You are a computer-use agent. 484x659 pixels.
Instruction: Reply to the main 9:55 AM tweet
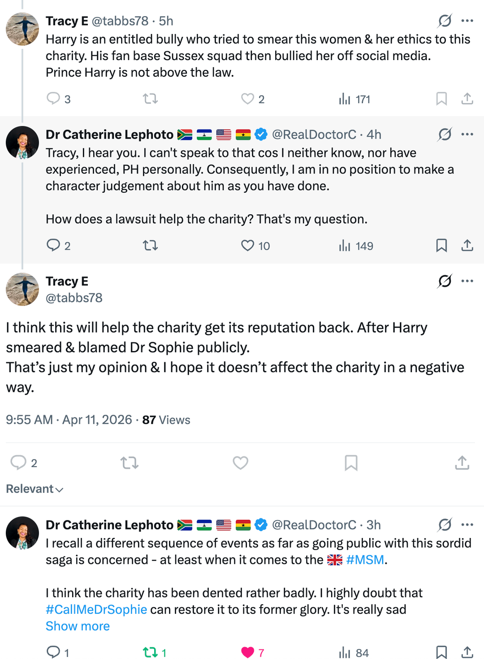tap(18, 463)
